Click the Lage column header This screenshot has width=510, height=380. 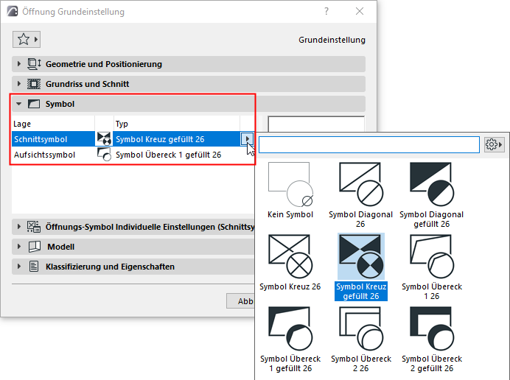[53, 124]
